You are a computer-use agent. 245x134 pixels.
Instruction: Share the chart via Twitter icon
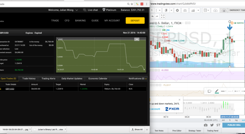click(x=212, y=125)
